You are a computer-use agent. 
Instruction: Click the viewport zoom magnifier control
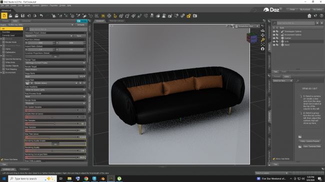click(x=262, y=40)
